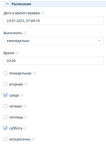Click the Время input field showing 03:00
Viewport: 106px width, 147px height.
[54, 61]
